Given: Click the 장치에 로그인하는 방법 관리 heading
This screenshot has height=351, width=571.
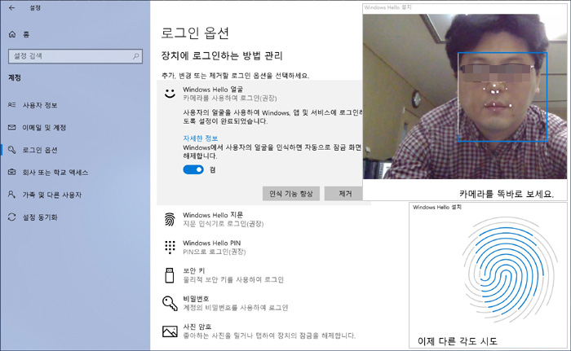Looking at the screenshot, I should pyautogui.click(x=222, y=55).
